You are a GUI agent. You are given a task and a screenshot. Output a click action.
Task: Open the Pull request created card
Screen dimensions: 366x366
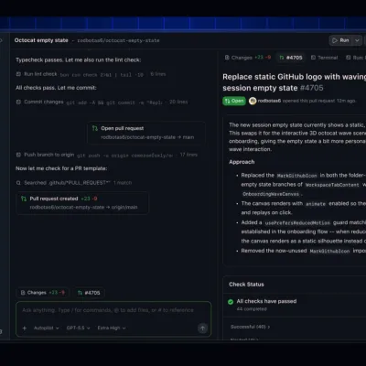point(82,203)
